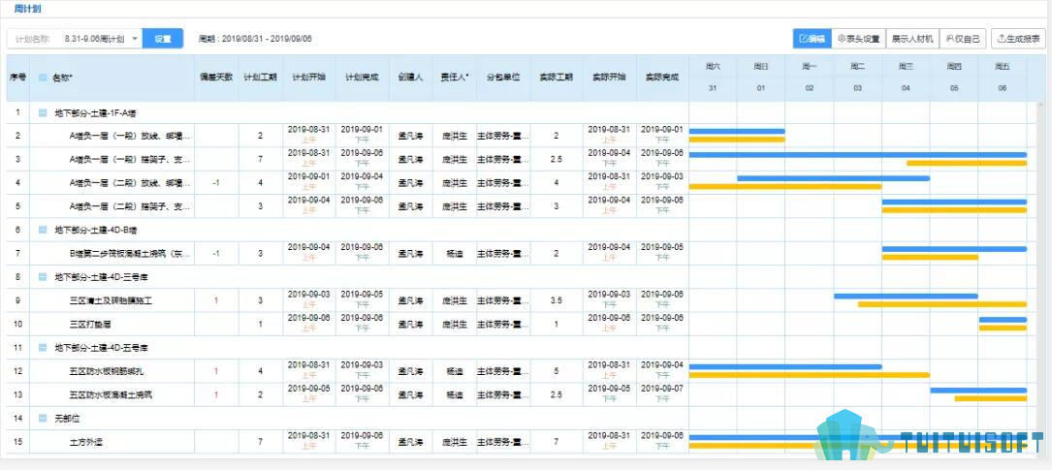
Task: Click the 偏差天数 column header
Action: [x=216, y=78]
